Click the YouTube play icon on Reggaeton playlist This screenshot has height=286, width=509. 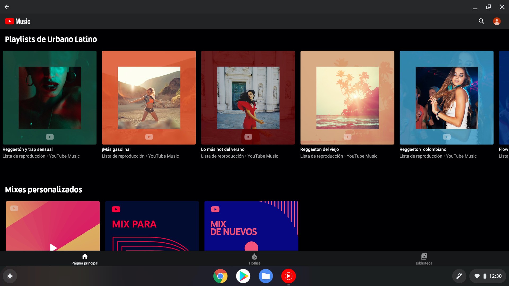pyautogui.click(x=50, y=137)
